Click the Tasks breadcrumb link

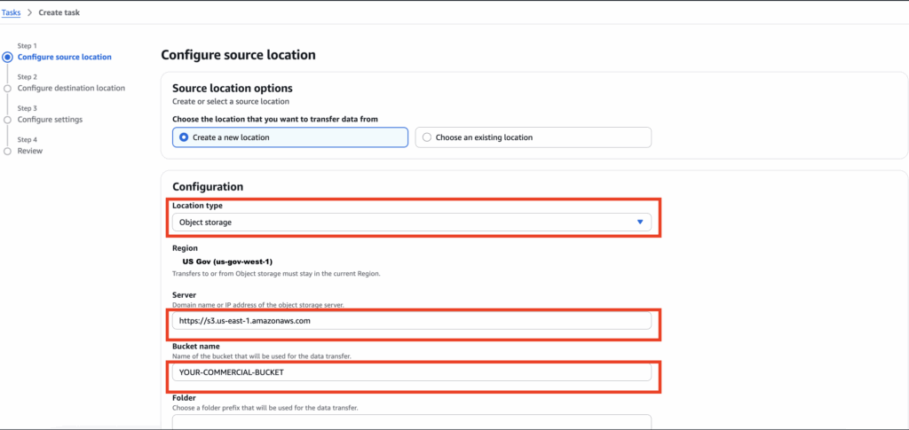(x=12, y=13)
